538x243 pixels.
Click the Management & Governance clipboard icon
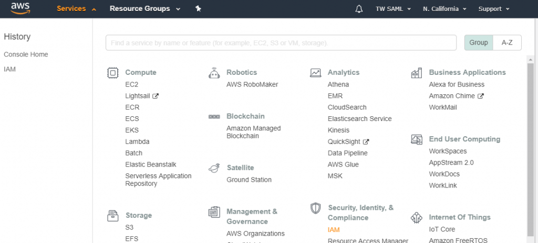(214, 212)
